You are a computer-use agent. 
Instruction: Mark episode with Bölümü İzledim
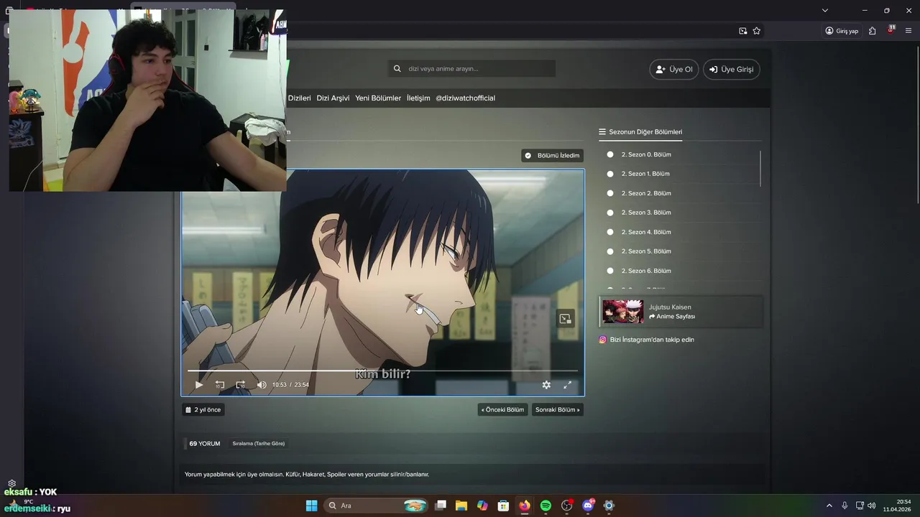[x=552, y=155]
